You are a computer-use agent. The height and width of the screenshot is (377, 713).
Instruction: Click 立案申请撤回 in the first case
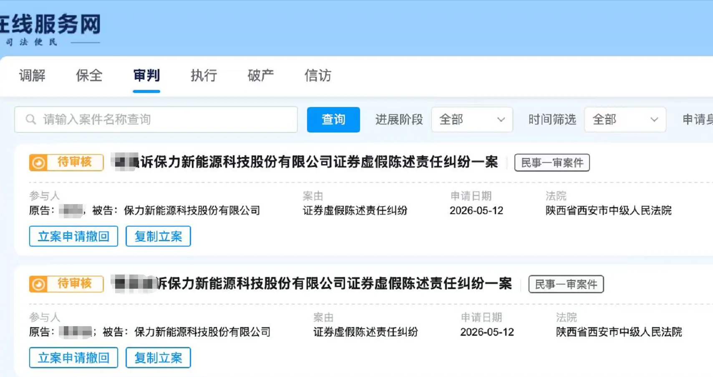click(73, 236)
